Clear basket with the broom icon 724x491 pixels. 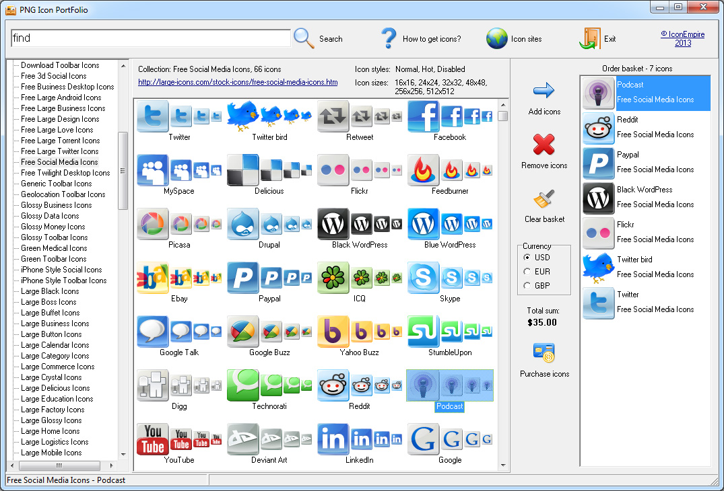(544, 199)
